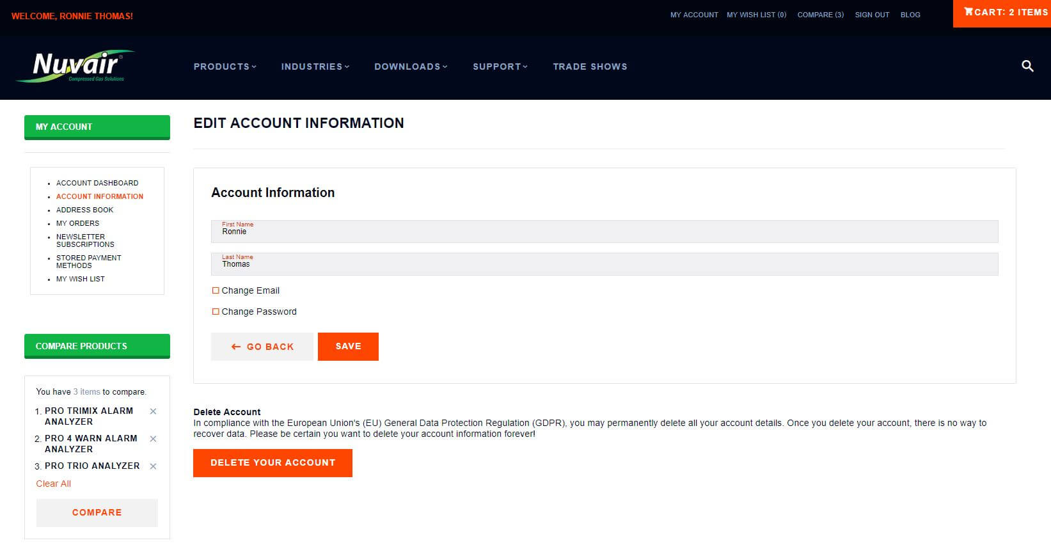
Task: Remove Pro Trimix Alarm Analyzer from compare
Action: point(153,411)
